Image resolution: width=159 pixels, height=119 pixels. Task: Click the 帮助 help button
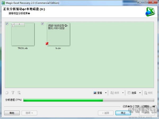tap(12, 113)
